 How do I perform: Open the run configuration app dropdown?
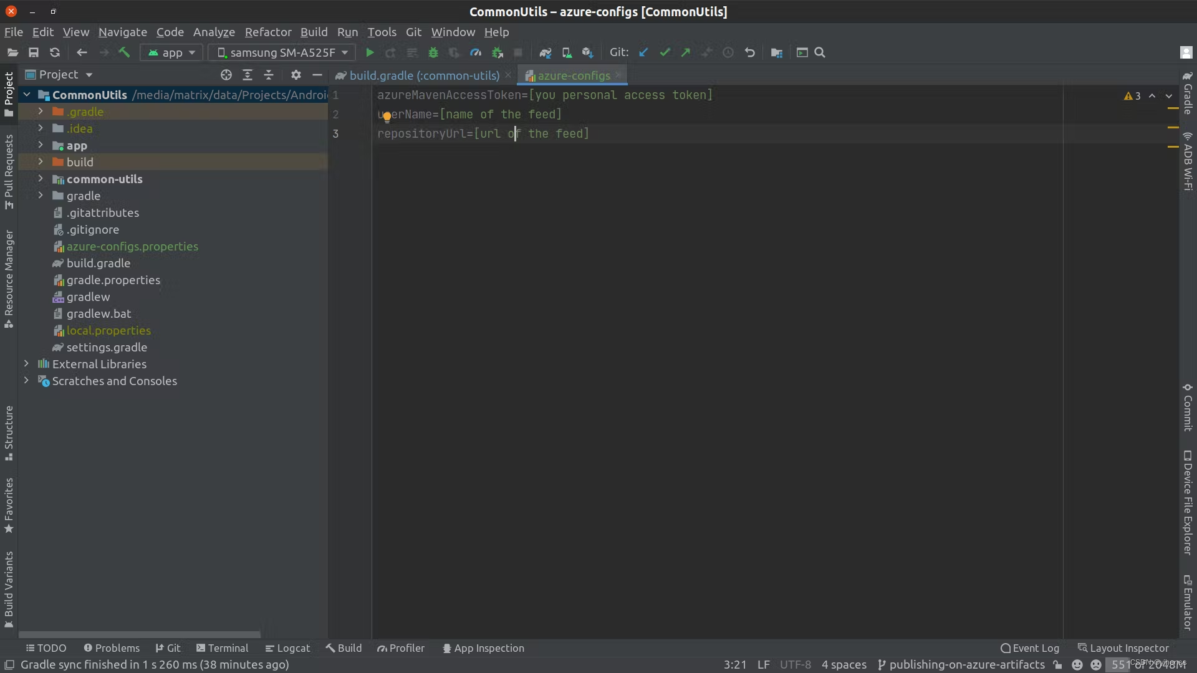pos(171,52)
